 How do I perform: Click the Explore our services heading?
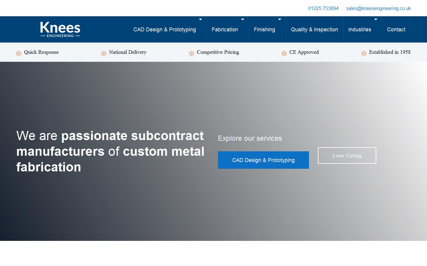(x=250, y=138)
